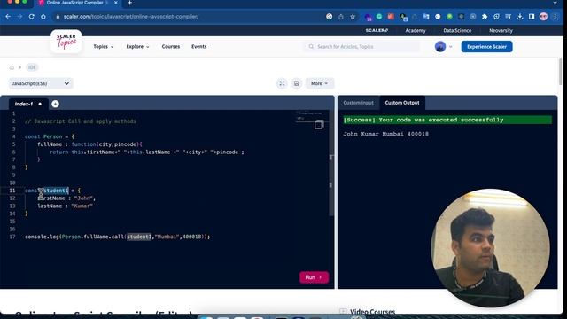Reload the page with the refresh icon
The width and height of the screenshot is (567, 319).
click(x=32, y=17)
